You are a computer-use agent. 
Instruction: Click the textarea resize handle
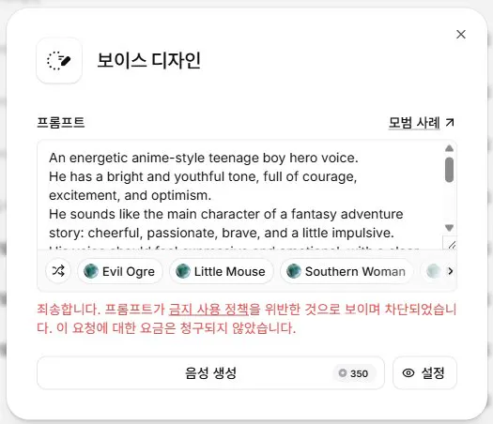(x=452, y=245)
